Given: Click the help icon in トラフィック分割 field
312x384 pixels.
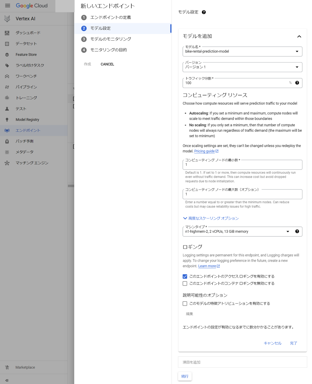Looking at the screenshot, I should click(297, 83).
